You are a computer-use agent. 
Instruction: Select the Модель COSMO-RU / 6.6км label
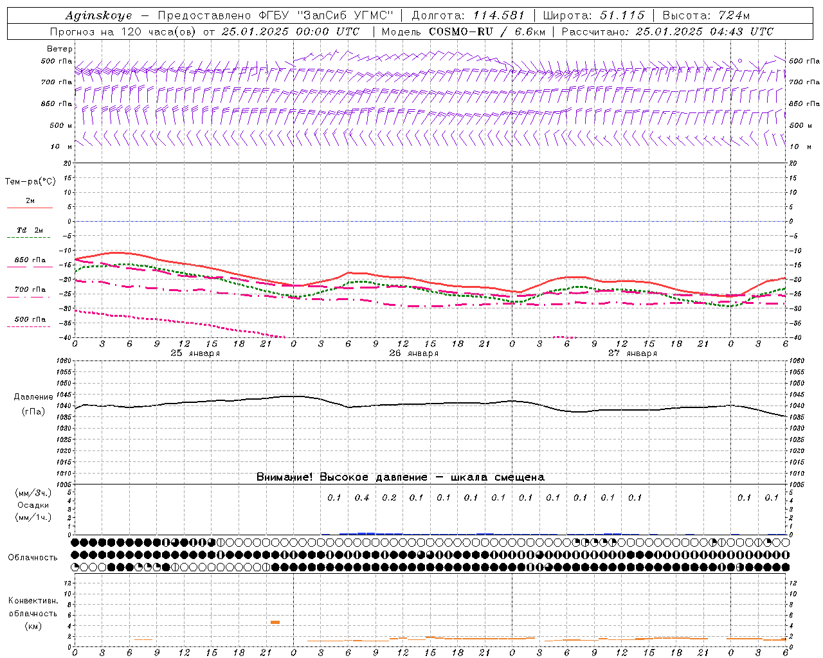[x=464, y=31]
